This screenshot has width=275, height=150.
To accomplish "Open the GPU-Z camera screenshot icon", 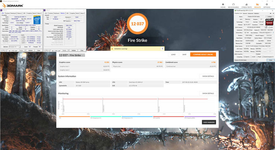I will tap(271, 13).
